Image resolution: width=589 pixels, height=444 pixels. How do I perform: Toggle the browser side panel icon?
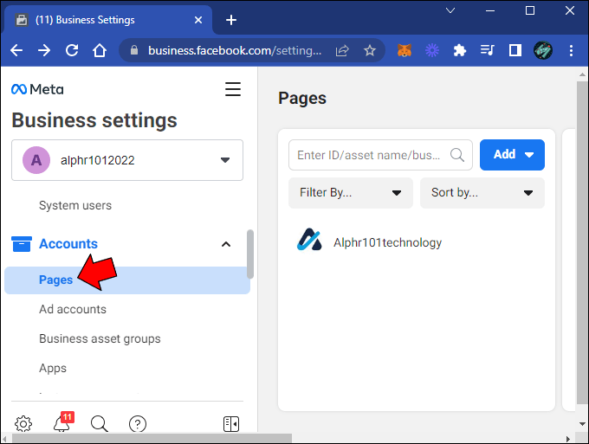(x=515, y=50)
